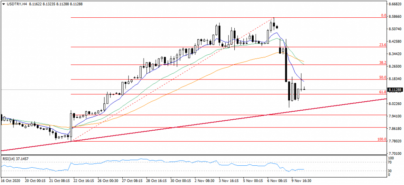Select the 0.0 Fibonacci level label
This screenshot has height=185, width=404.
click(383, 16)
